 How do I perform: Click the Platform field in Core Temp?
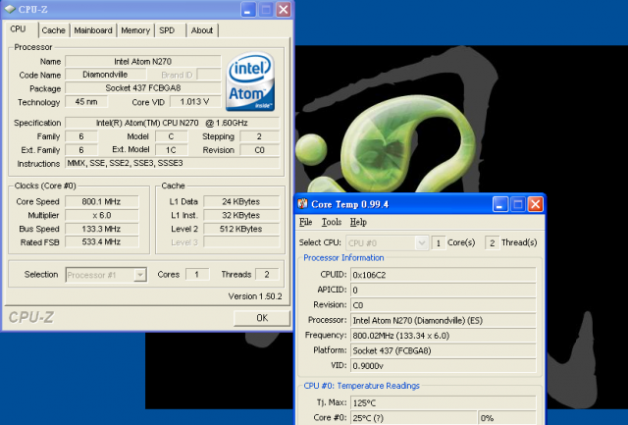point(444,350)
